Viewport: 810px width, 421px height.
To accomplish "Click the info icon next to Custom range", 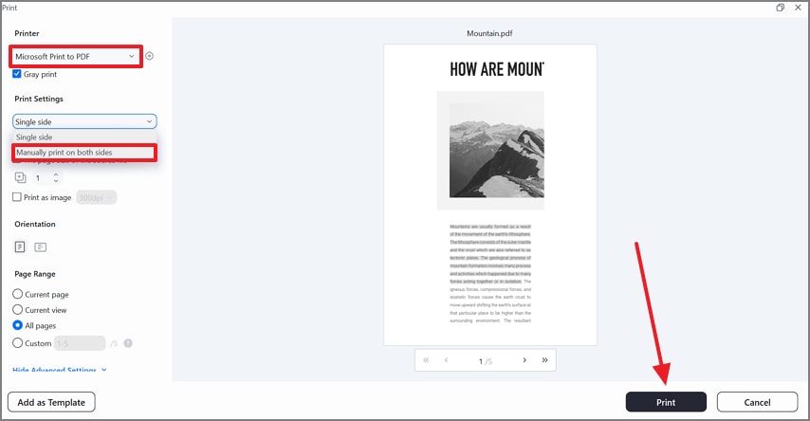I will coord(128,343).
